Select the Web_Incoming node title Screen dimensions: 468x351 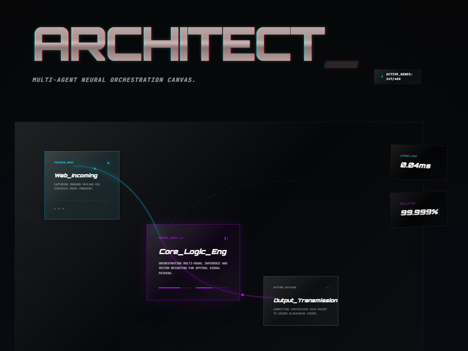[76, 175]
